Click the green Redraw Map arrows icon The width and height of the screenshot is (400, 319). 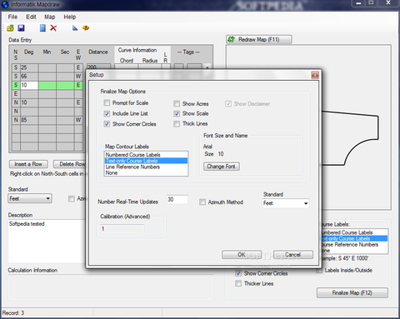point(232,39)
